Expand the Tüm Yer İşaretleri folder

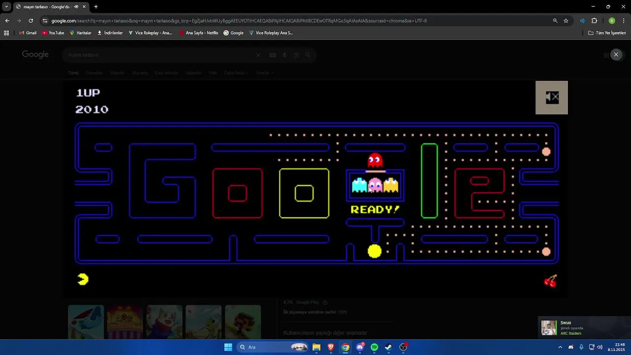tap(607, 33)
